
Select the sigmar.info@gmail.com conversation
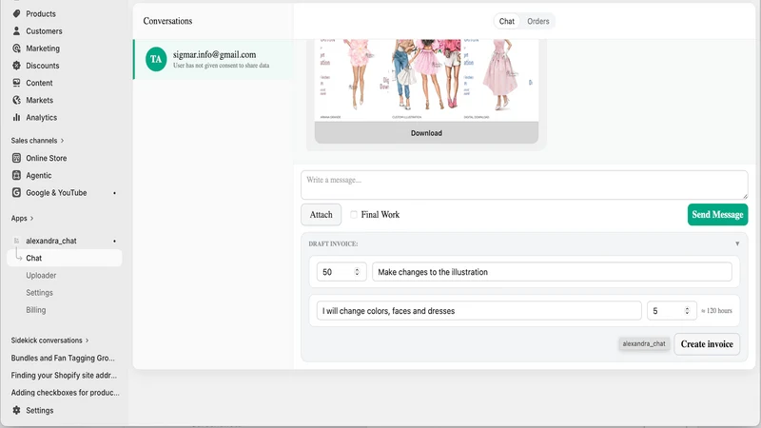(x=213, y=59)
